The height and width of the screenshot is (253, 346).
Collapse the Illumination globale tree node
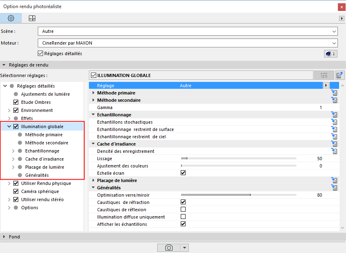click(9, 126)
